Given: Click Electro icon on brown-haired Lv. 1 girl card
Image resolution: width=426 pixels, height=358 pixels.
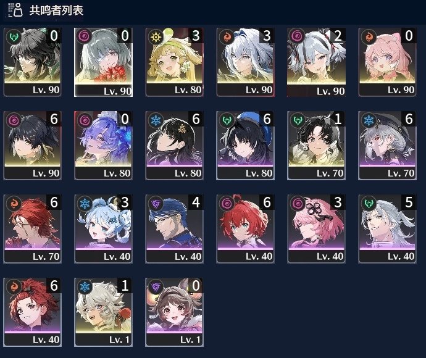Looking at the screenshot, I should (x=156, y=286).
